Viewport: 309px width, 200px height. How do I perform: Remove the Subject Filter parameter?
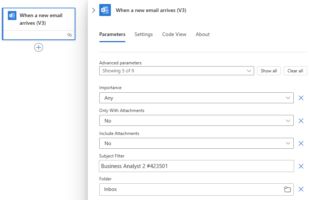click(301, 166)
